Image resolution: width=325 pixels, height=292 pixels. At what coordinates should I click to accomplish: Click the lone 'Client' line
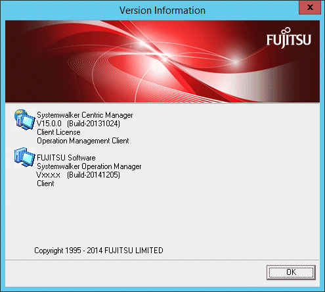pos(45,183)
